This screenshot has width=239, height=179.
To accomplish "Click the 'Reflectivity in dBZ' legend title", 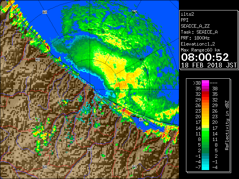I will [227, 125].
